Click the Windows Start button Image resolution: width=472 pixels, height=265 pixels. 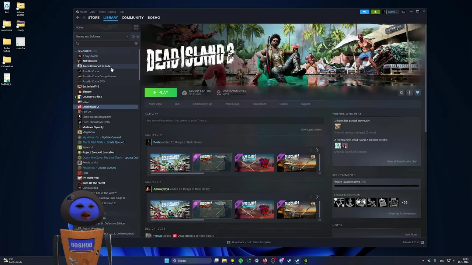[x=167, y=261]
